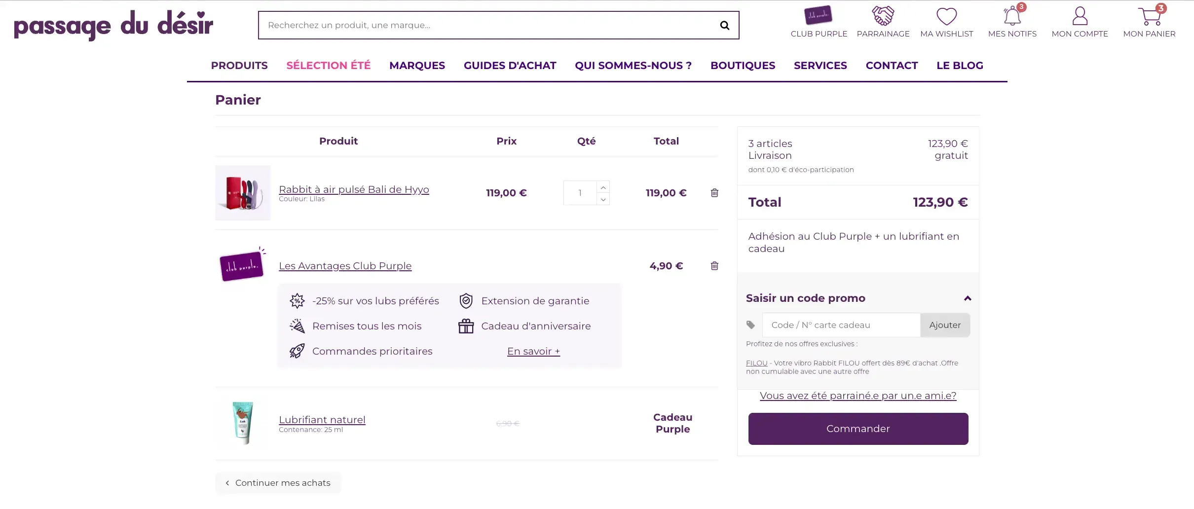This screenshot has height=509, width=1194.
Task: Click the Cadeau Purple label
Action: click(672, 423)
